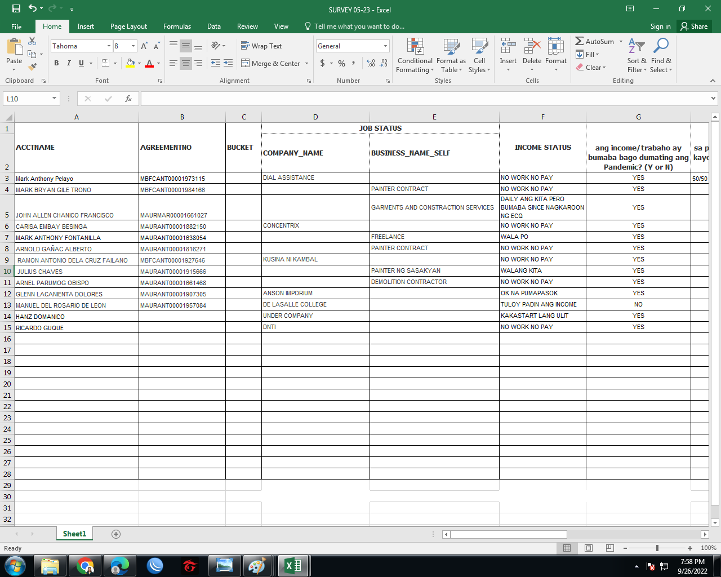Toggle Center horizontal alignment
The width and height of the screenshot is (721, 577).
(186, 63)
